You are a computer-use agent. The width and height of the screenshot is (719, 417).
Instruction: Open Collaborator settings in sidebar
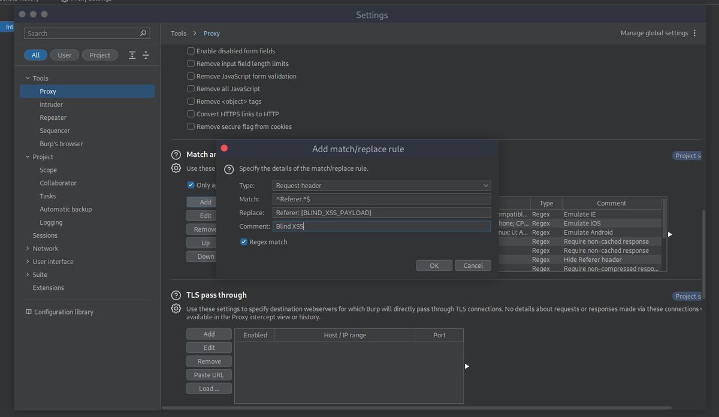[x=58, y=183]
